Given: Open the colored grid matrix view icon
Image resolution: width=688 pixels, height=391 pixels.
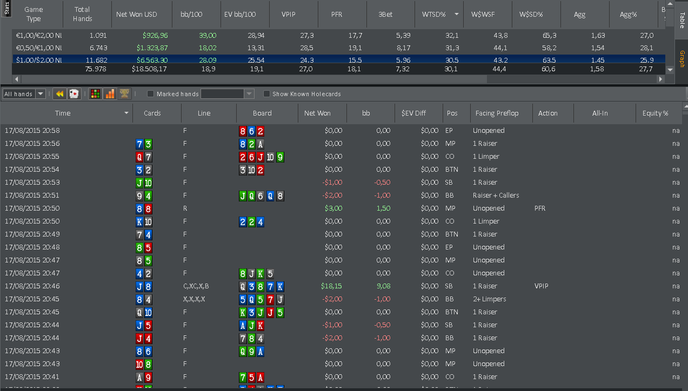Looking at the screenshot, I should (95, 94).
